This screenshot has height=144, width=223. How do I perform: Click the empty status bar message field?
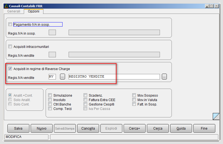(134, 137)
